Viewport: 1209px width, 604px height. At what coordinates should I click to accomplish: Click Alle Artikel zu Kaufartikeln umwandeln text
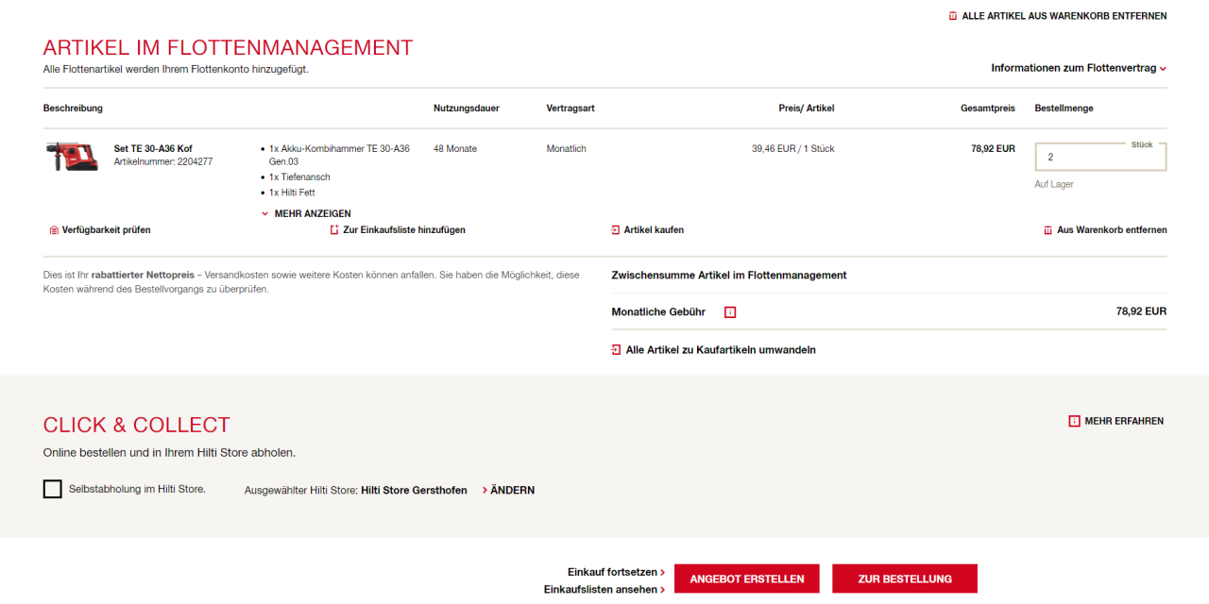[x=721, y=350]
